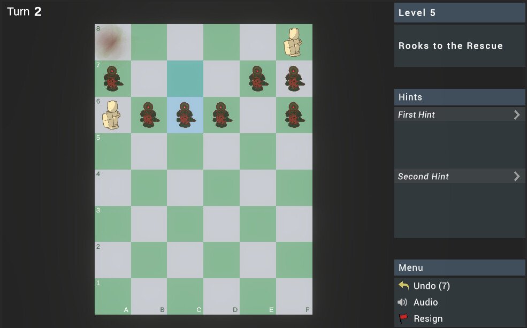Select the white rook on F8

coord(294,42)
